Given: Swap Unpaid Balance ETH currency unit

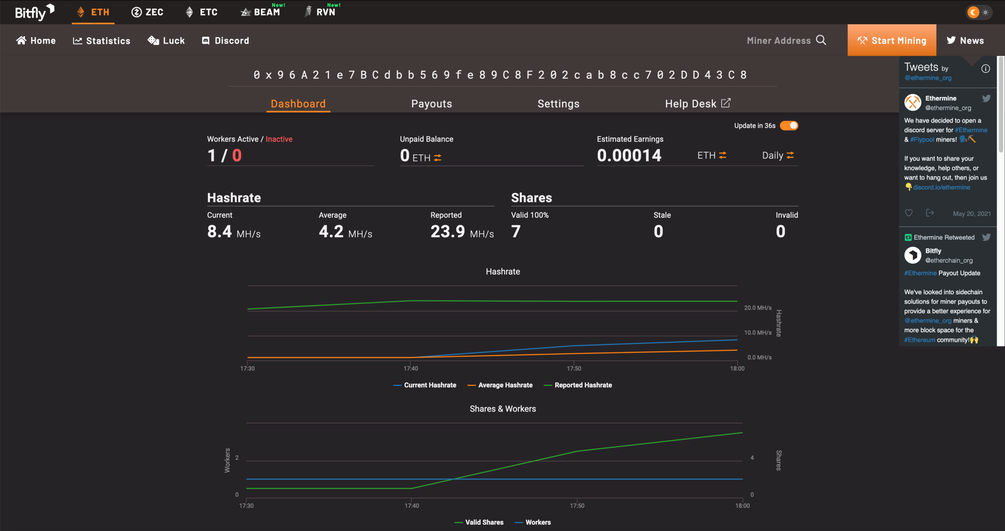Looking at the screenshot, I should click(x=438, y=158).
